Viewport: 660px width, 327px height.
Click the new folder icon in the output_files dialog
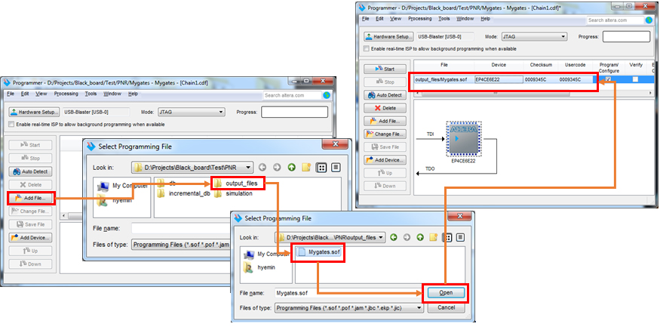pos(433,237)
